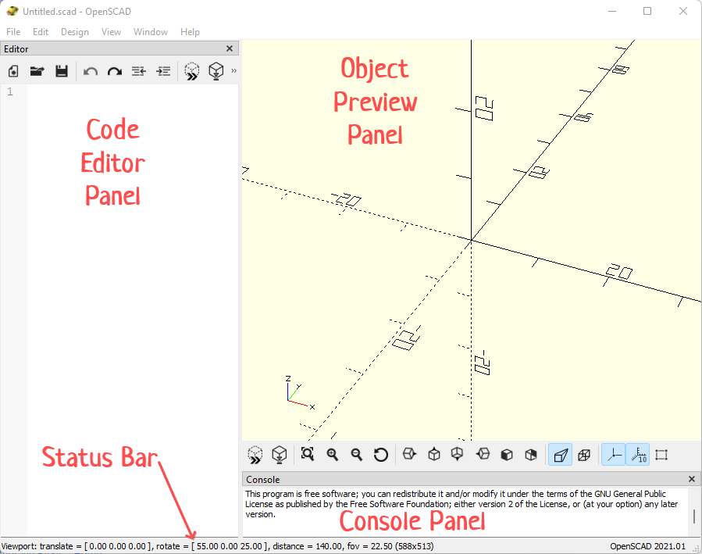Click the Console license text

pyautogui.click(x=461, y=504)
